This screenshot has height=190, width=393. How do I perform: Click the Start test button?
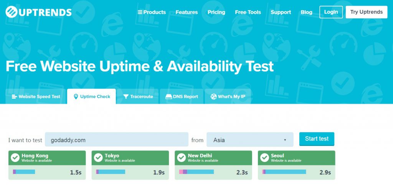(317, 139)
